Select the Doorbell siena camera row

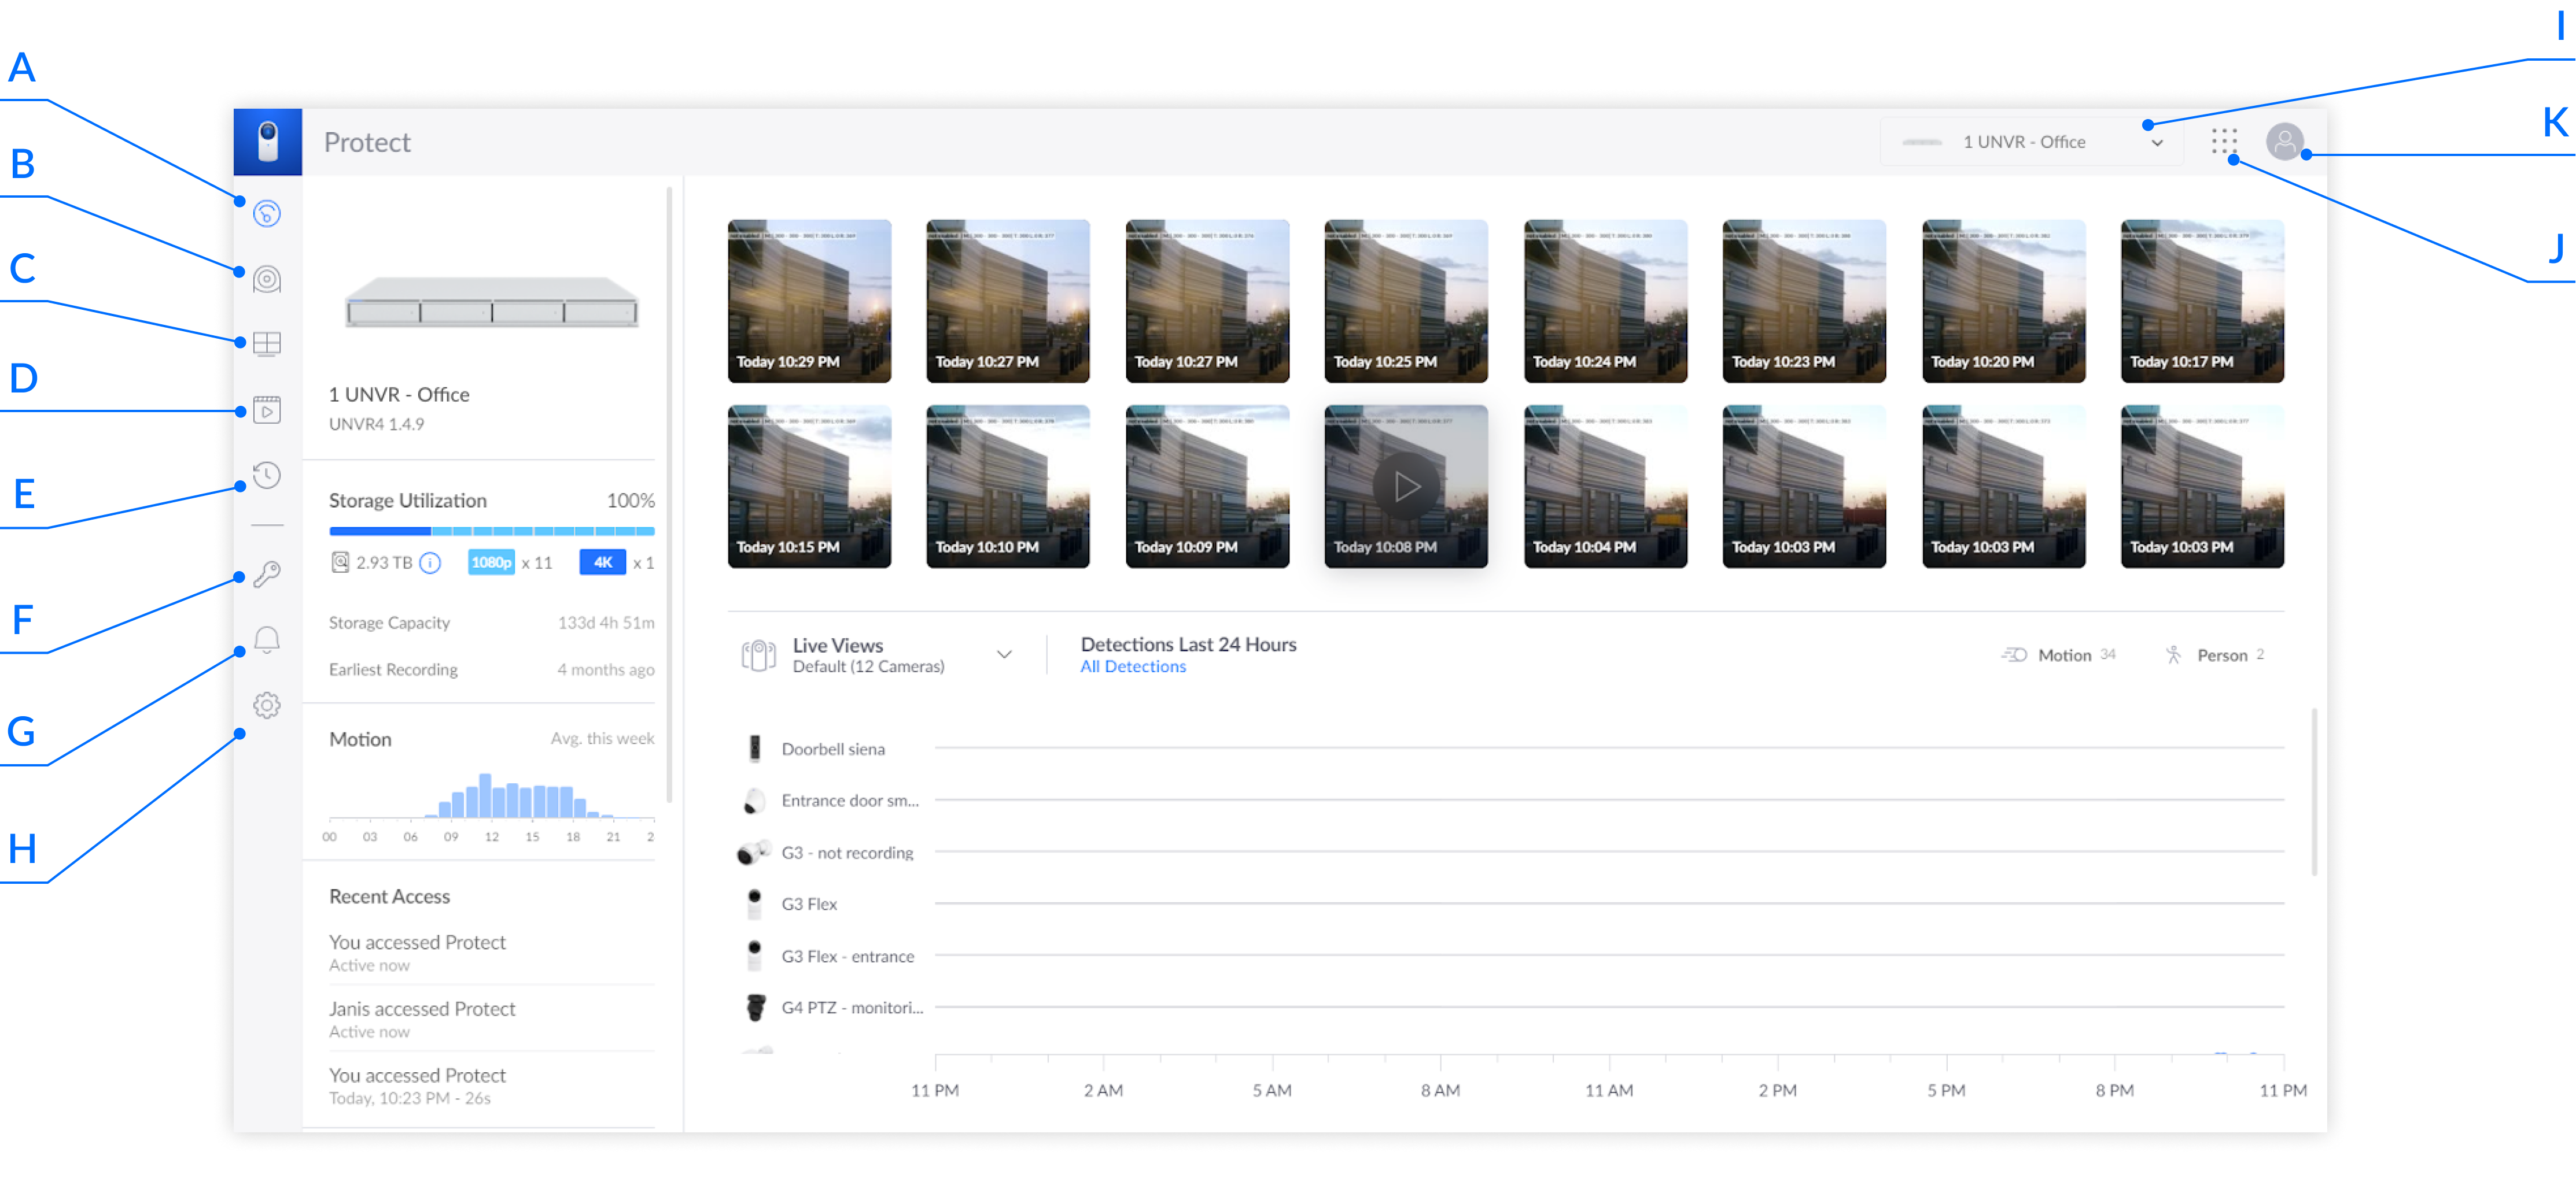coord(1511,749)
